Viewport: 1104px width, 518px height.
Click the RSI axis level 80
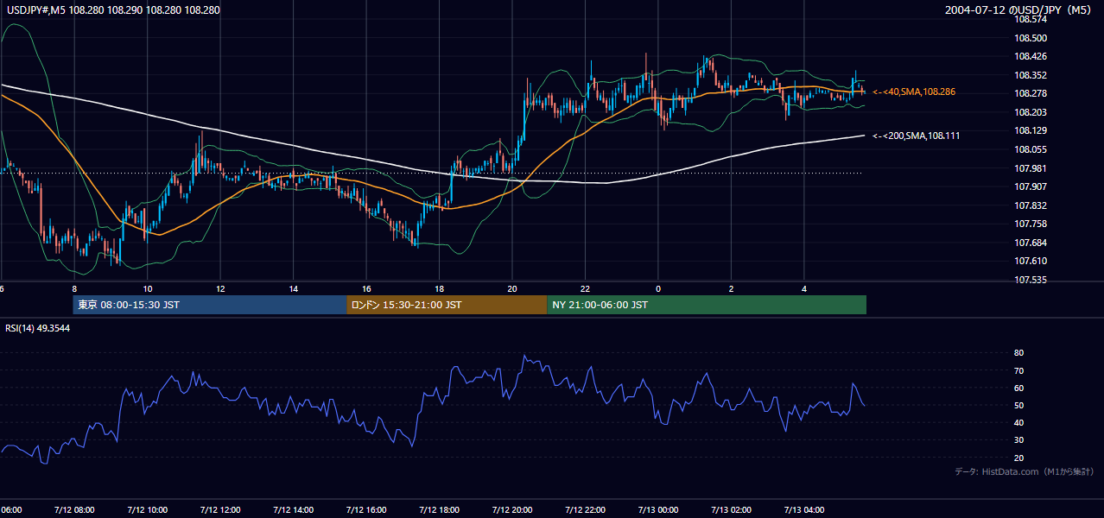tap(1018, 353)
